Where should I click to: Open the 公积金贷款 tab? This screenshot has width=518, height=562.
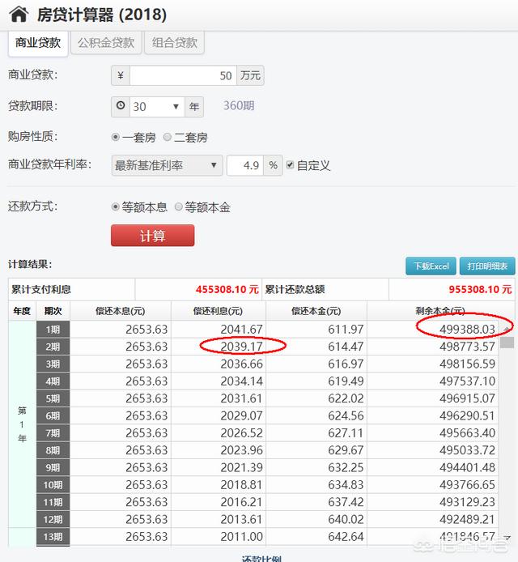[106, 43]
